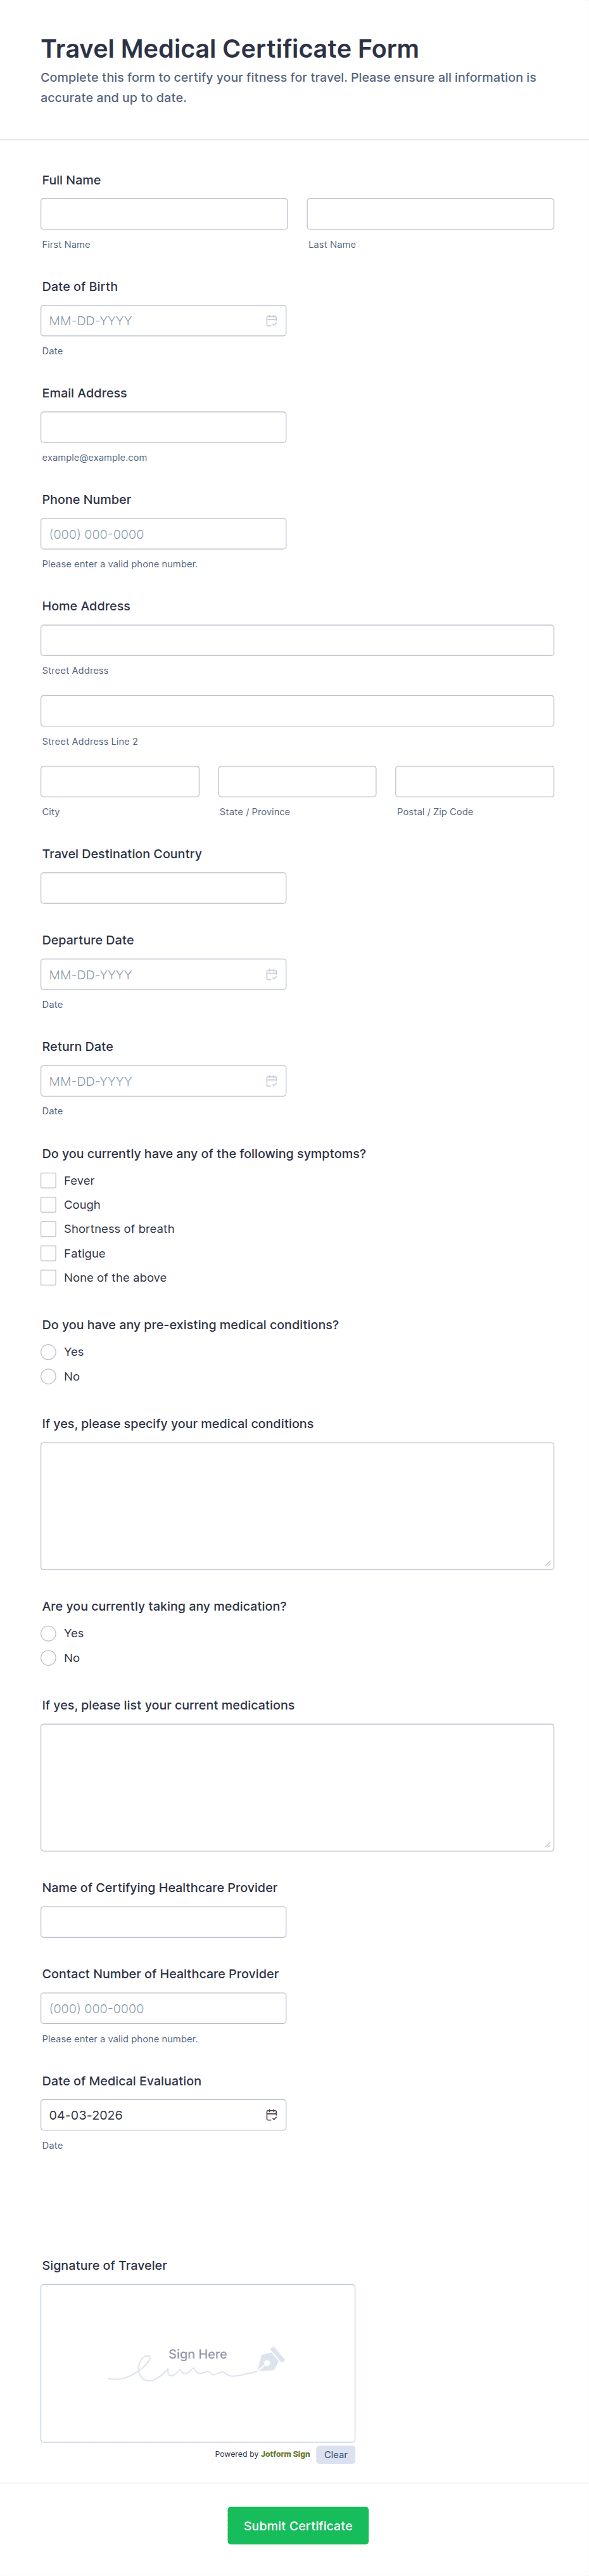Click the First Name input field
The image size is (589, 2576).
(164, 214)
